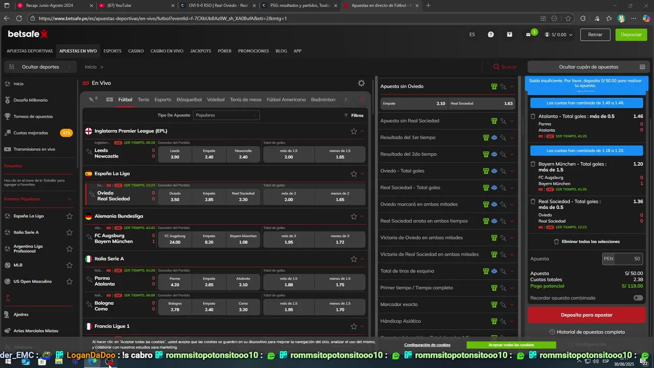Click the PEN stake amount input field
This screenshot has height=368, width=654.
coord(622,259)
